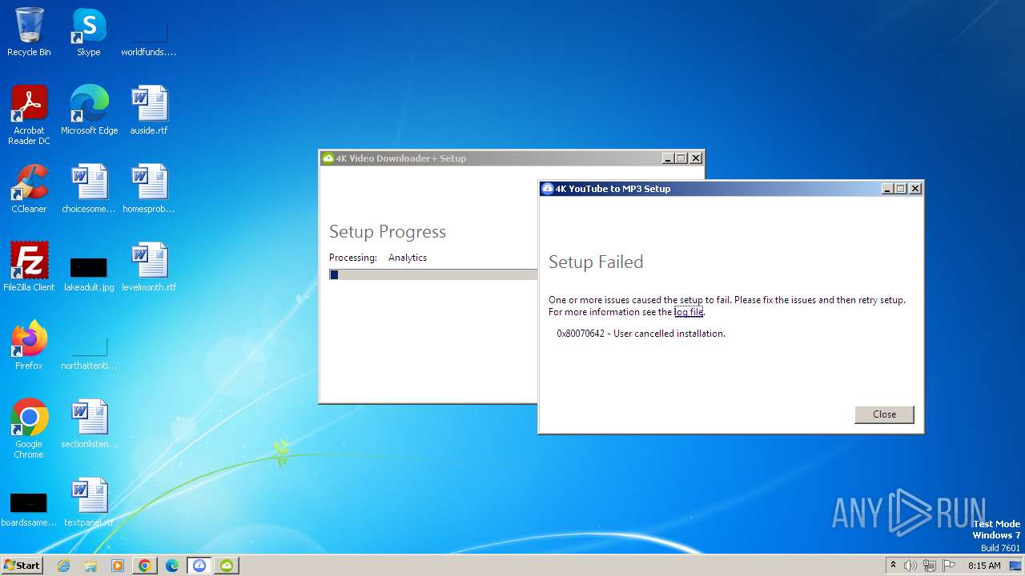Launch Skype from the desktop
The width and height of the screenshot is (1025, 576).
[89, 33]
